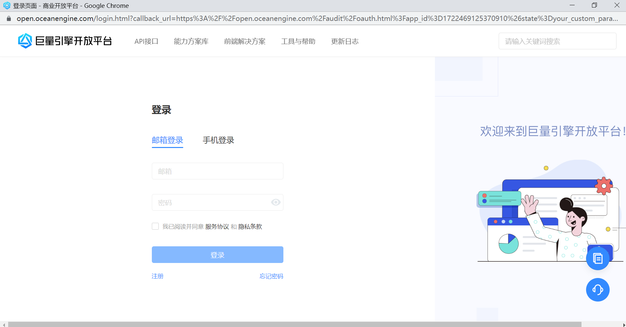Open the 前端解决方案 menu

click(x=245, y=41)
